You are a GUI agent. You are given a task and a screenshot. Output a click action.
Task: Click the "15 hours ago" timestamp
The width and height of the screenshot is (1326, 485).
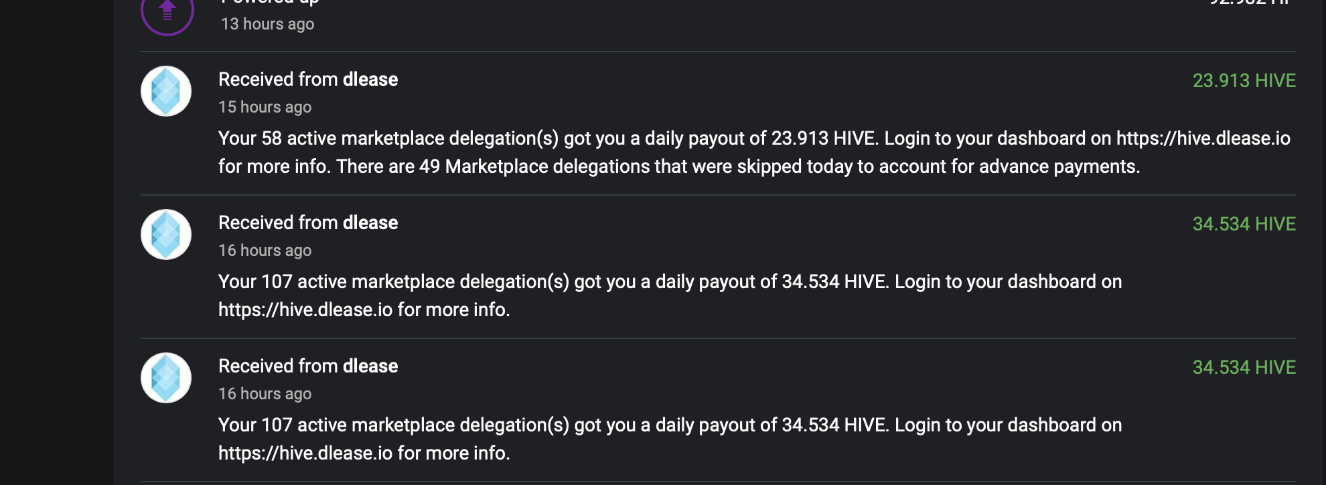coord(265,107)
